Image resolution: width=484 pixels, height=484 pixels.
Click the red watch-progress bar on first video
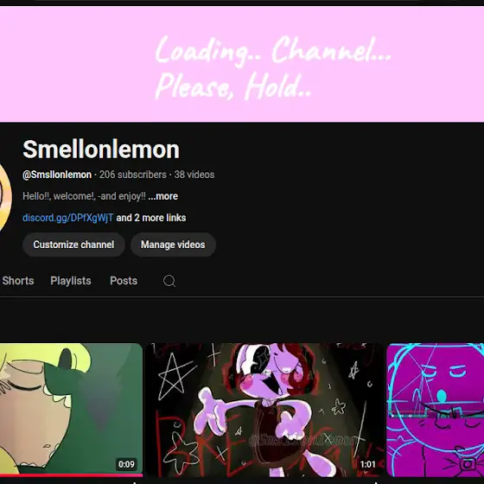point(71,475)
